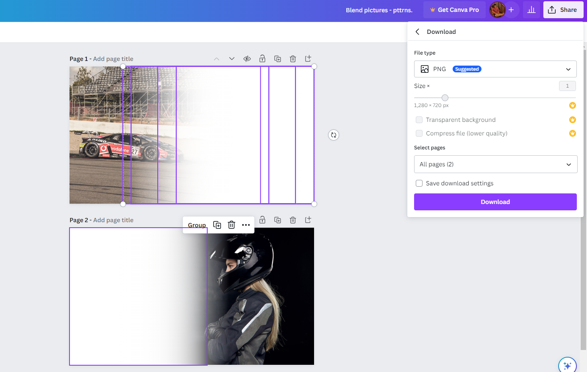Open the All pages (2) dropdown

(x=495, y=164)
